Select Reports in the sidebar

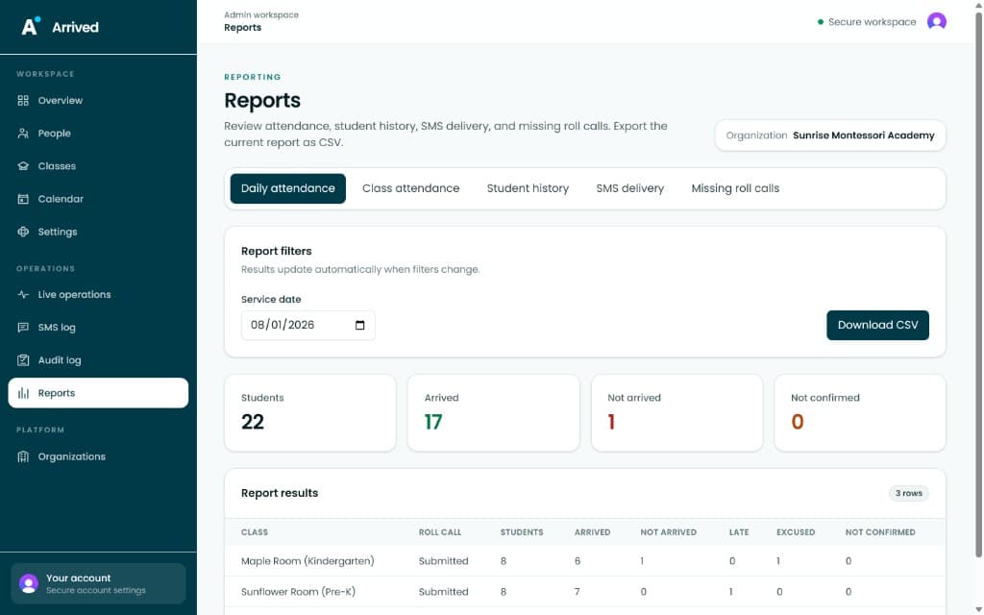[98, 393]
